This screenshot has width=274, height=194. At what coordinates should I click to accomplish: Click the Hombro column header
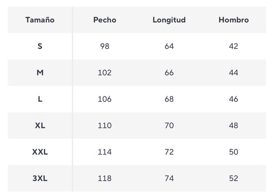233,20
